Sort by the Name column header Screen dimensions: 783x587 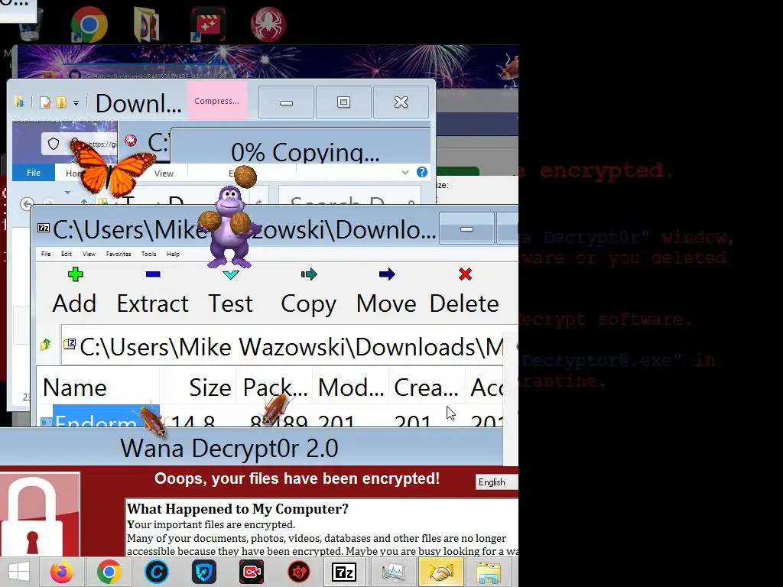pyautogui.click(x=98, y=388)
